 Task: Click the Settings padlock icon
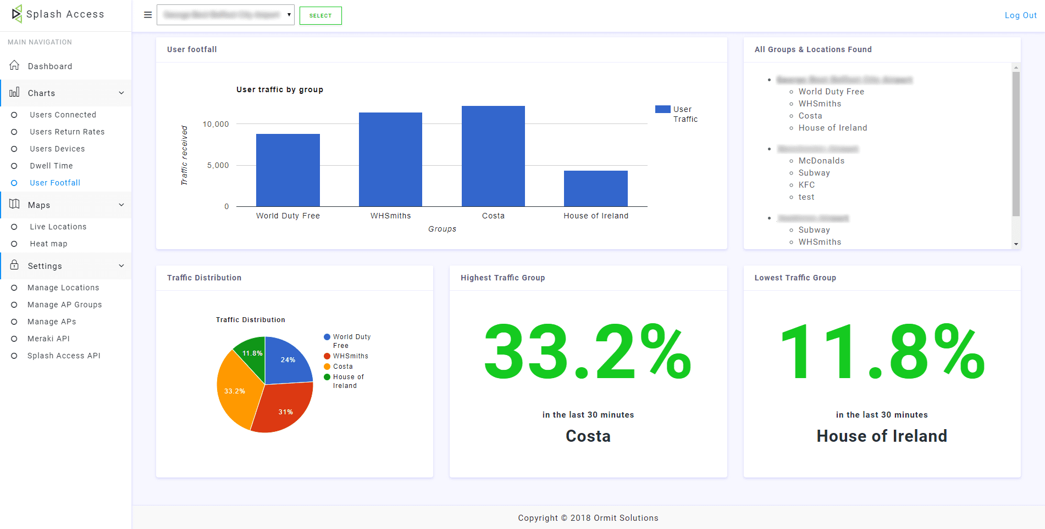[14, 266]
